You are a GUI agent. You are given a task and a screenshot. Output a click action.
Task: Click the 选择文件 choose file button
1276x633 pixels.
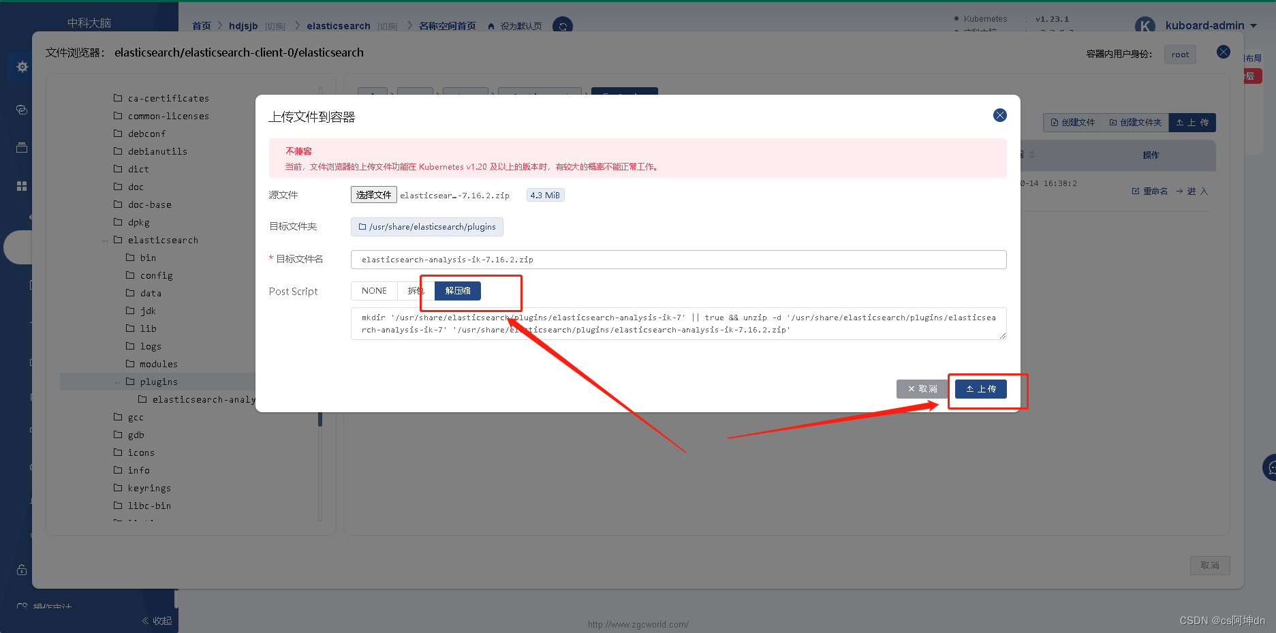pos(373,195)
